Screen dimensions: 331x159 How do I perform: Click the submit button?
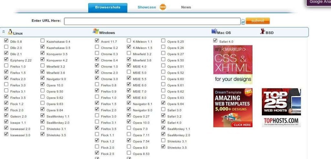point(258,21)
